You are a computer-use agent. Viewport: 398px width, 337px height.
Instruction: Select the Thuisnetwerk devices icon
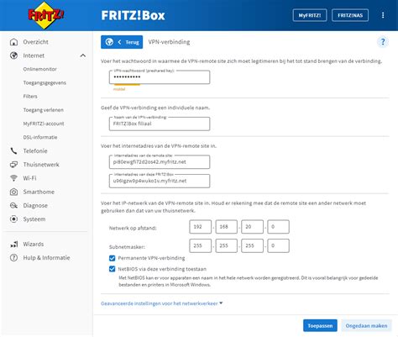13,165
